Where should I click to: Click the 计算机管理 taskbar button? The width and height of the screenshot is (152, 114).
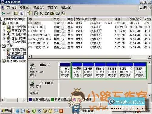tap(86, 111)
